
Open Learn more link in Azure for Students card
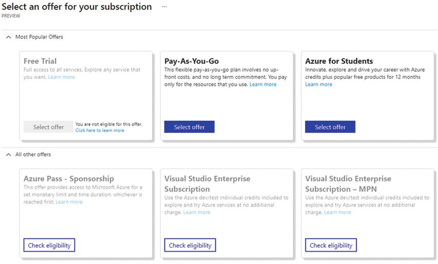tap(319, 84)
